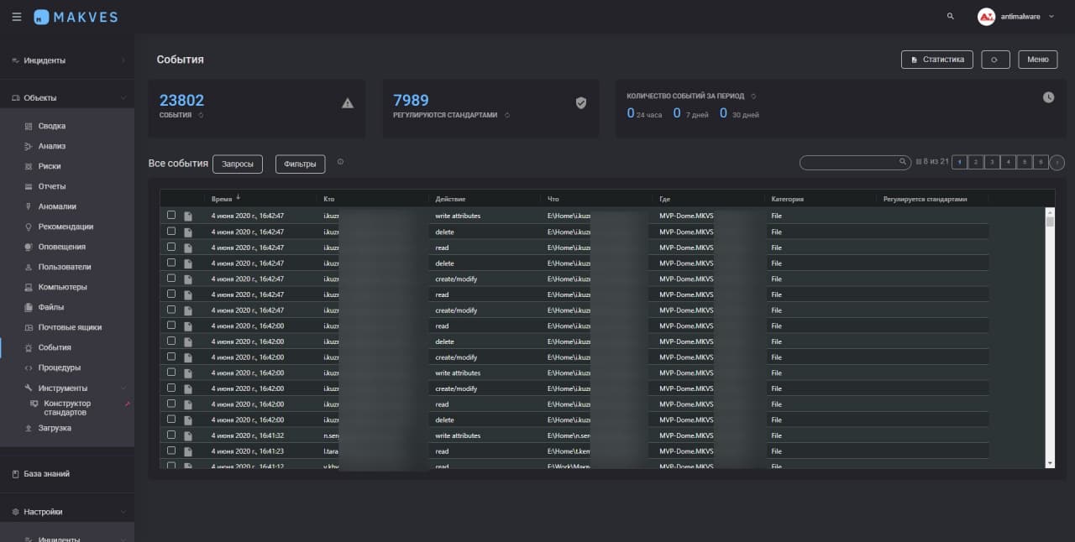Expand the antimalware user account dropdown
Screen dimensions: 1075x542
click(1051, 17)
